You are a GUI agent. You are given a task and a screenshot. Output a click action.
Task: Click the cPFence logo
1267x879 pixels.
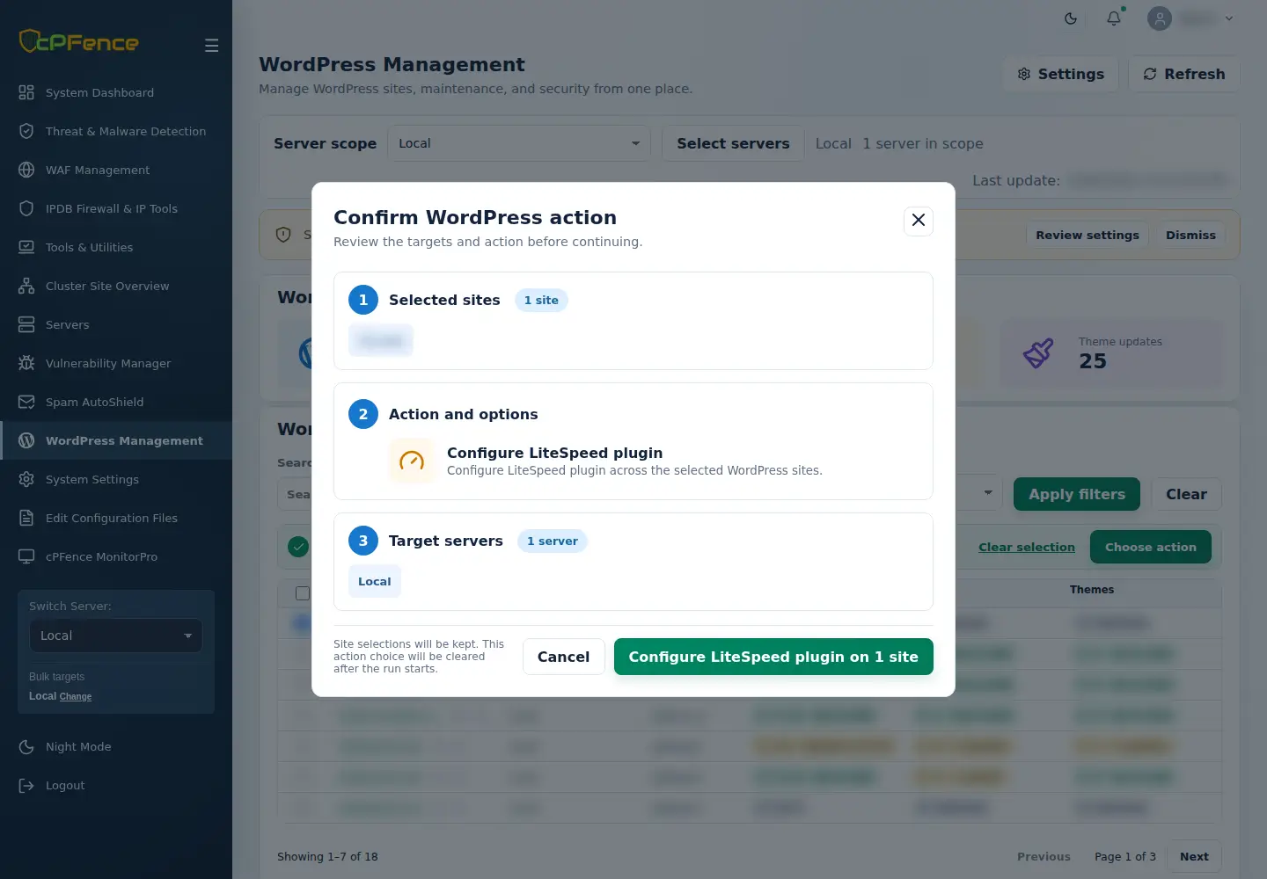[78, 41]
